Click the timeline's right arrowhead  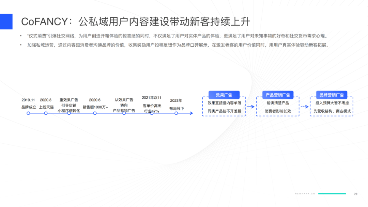[x=191, y=113]
